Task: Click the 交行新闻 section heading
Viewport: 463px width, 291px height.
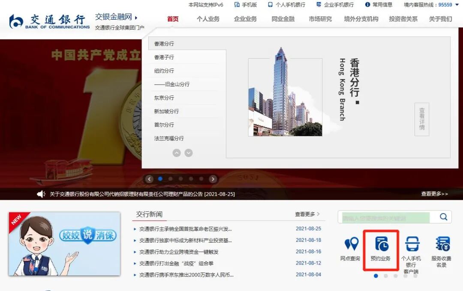Action: coord(149,214)
